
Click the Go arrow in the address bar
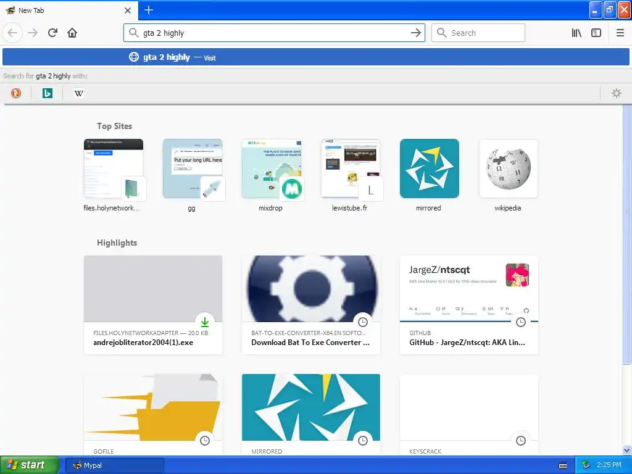416,33
